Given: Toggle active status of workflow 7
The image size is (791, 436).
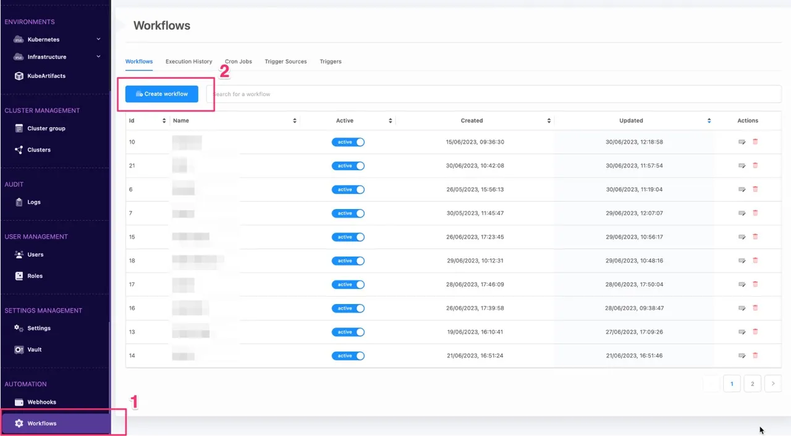Looking at the screenshot, I should pyautogui.click(x=348, y=213).
